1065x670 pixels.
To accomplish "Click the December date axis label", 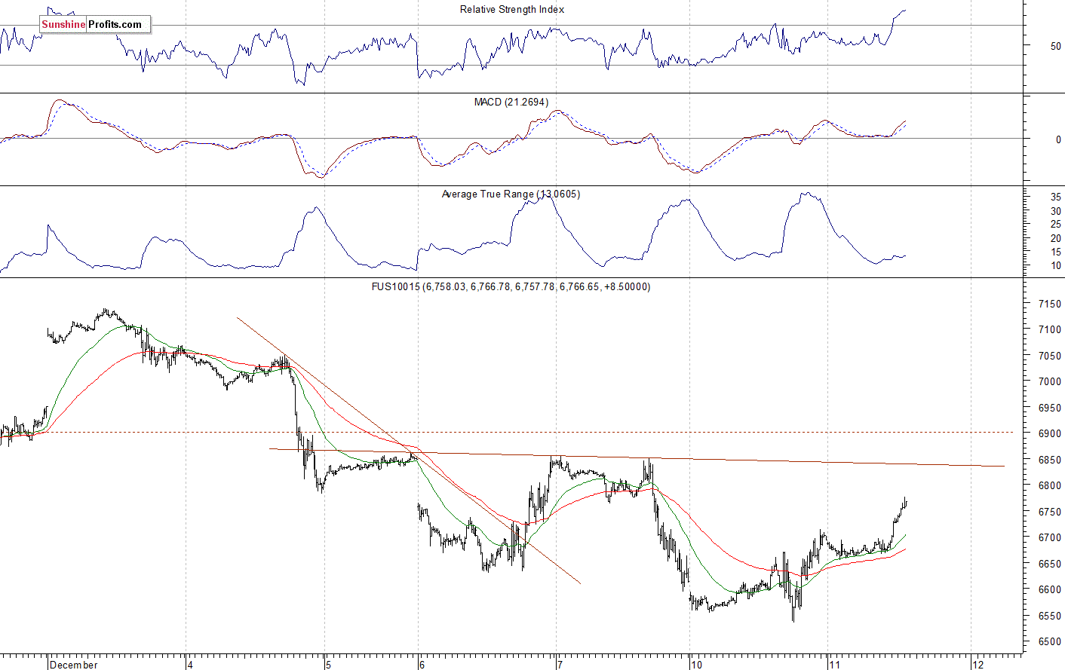I will click(74, 665).
